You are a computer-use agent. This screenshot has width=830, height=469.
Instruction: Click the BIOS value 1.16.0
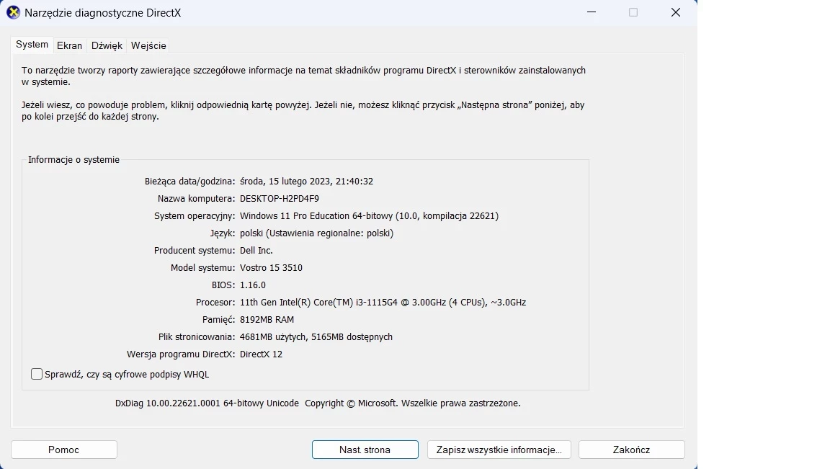coord(252,285)
